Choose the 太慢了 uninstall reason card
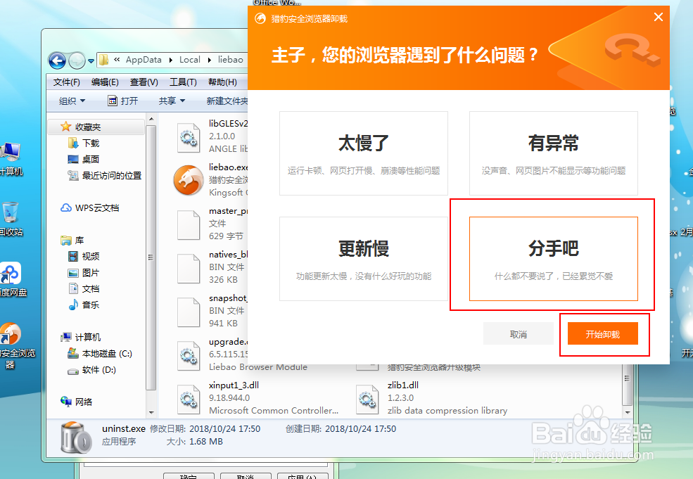 [x=363, y=153]
